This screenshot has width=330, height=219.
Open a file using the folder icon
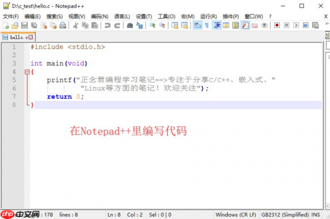[x=15, y=25]
